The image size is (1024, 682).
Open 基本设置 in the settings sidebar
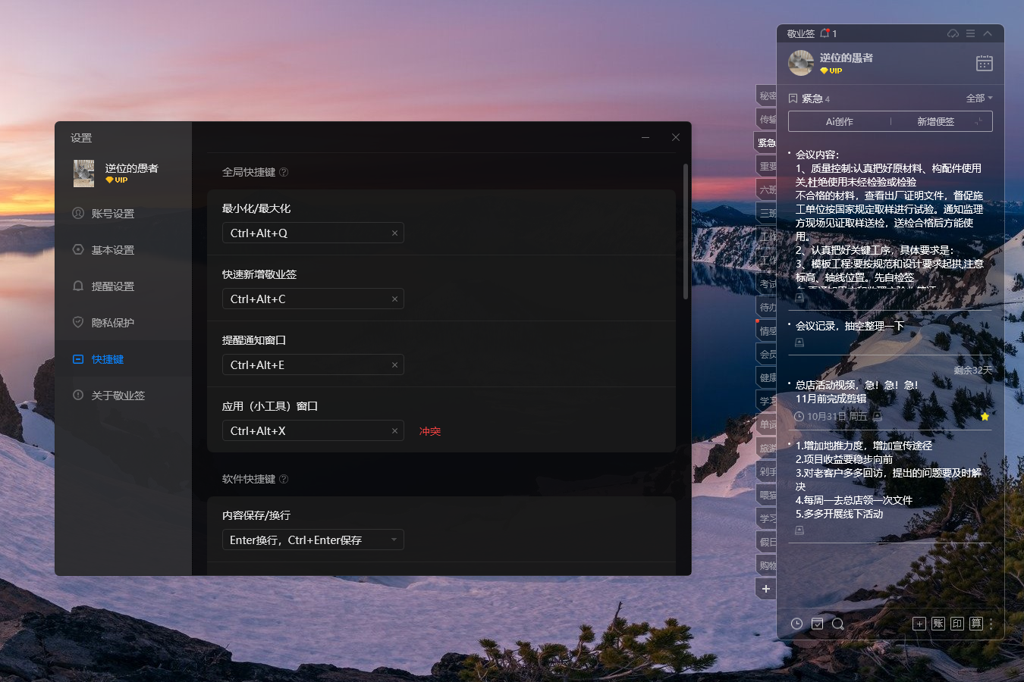click(123, 250)
